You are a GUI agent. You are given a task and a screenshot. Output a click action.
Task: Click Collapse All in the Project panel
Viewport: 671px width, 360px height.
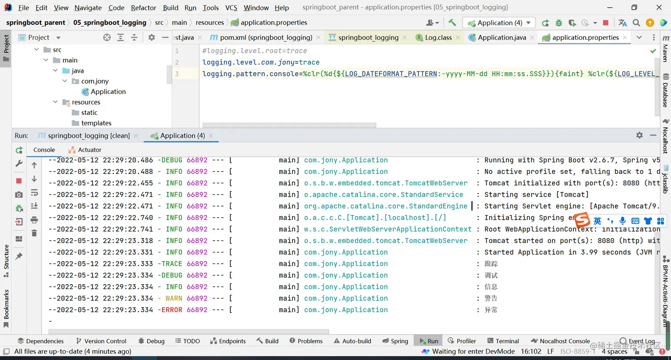click(134, 38)
